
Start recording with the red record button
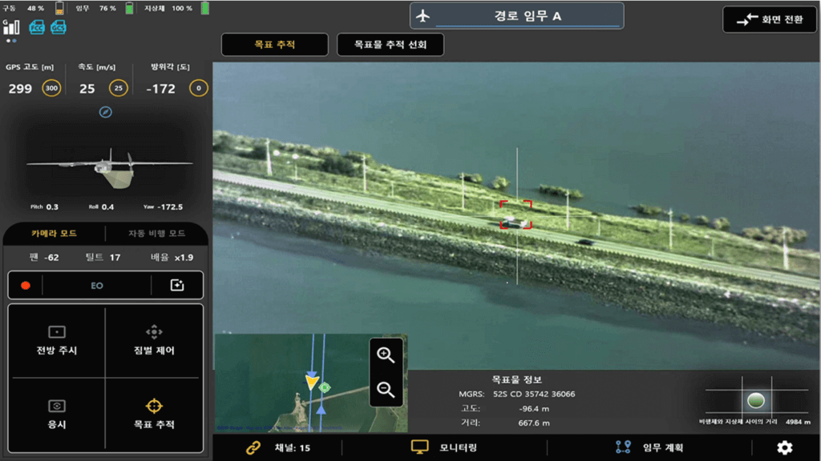(26, 286)
